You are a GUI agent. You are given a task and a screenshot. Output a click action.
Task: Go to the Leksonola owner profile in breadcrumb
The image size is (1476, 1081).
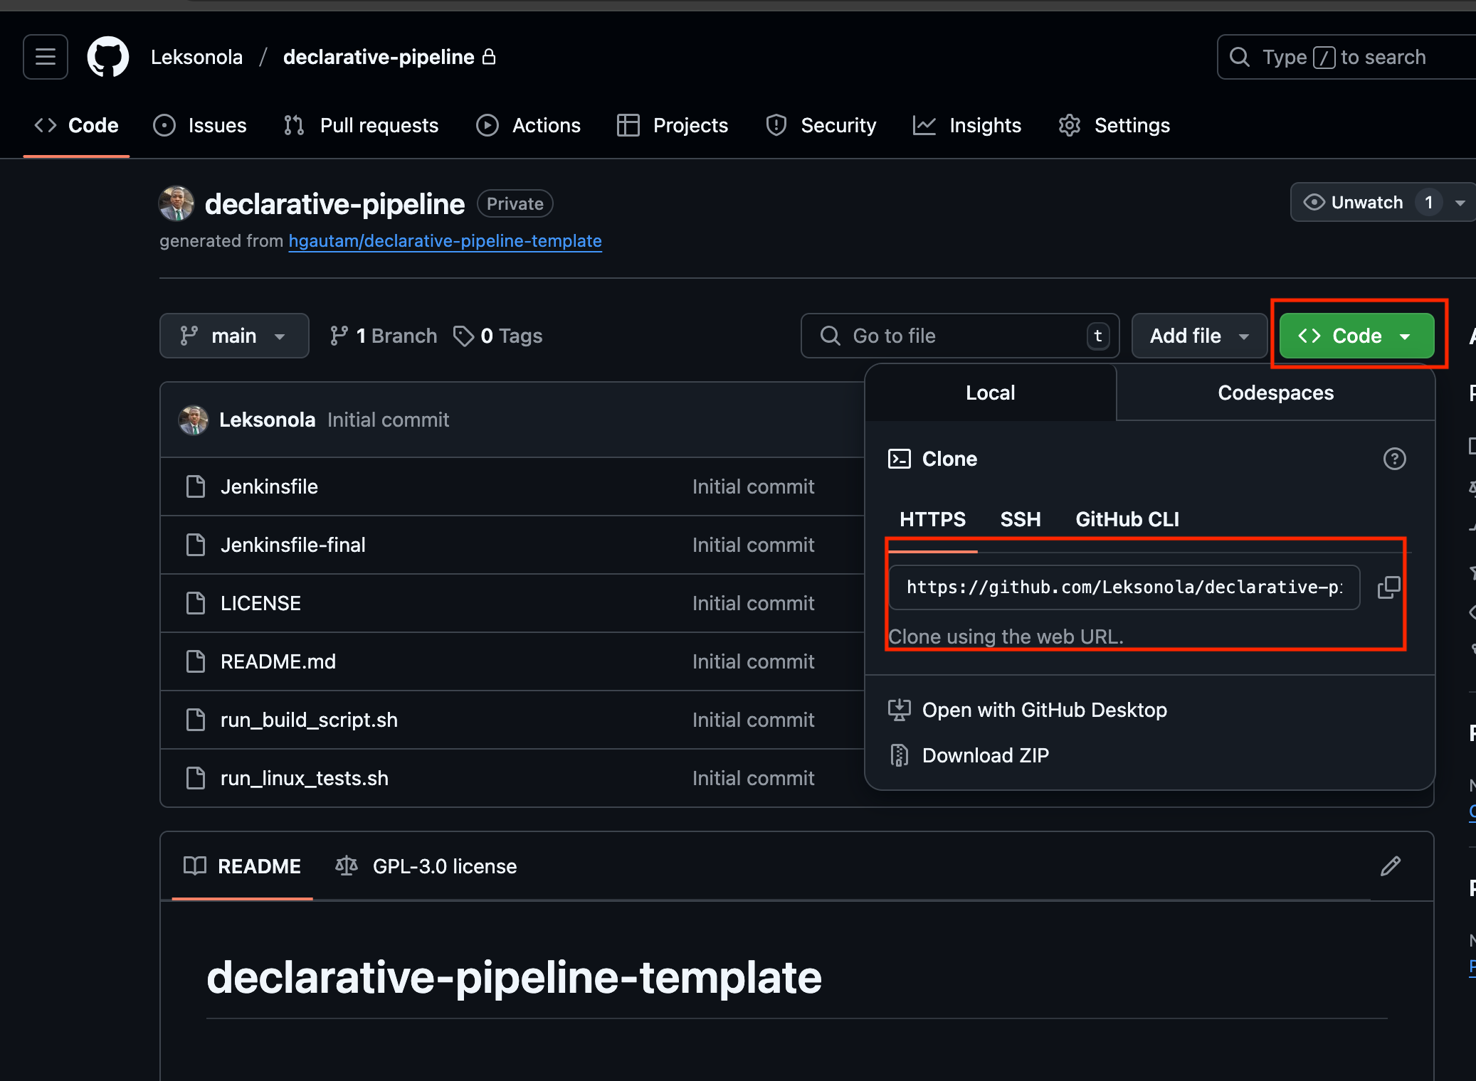point(196,57)
